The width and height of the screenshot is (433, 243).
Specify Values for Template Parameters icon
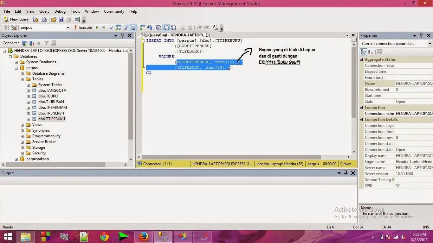click(216, 28)
